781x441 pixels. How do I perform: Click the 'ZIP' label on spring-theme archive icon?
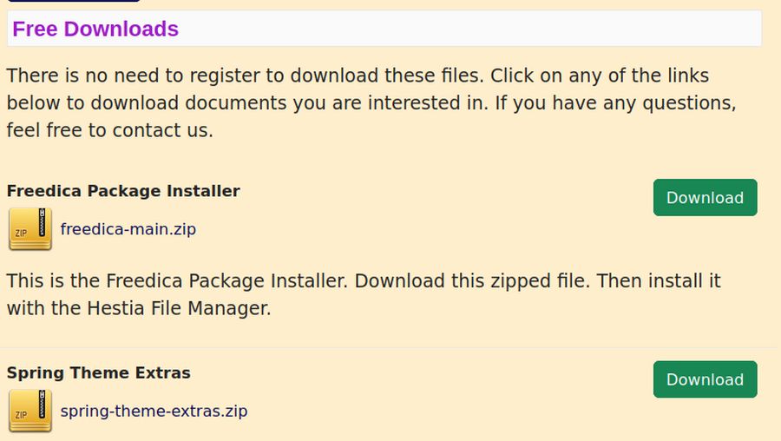click(x=21, y=415)
